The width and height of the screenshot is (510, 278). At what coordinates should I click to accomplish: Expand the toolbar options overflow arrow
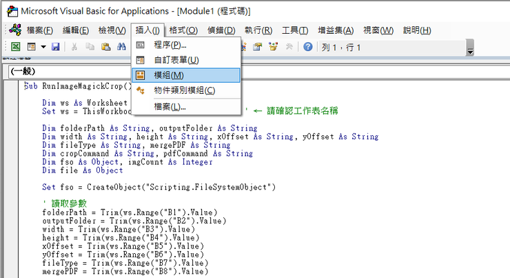(x=470, y=50)
